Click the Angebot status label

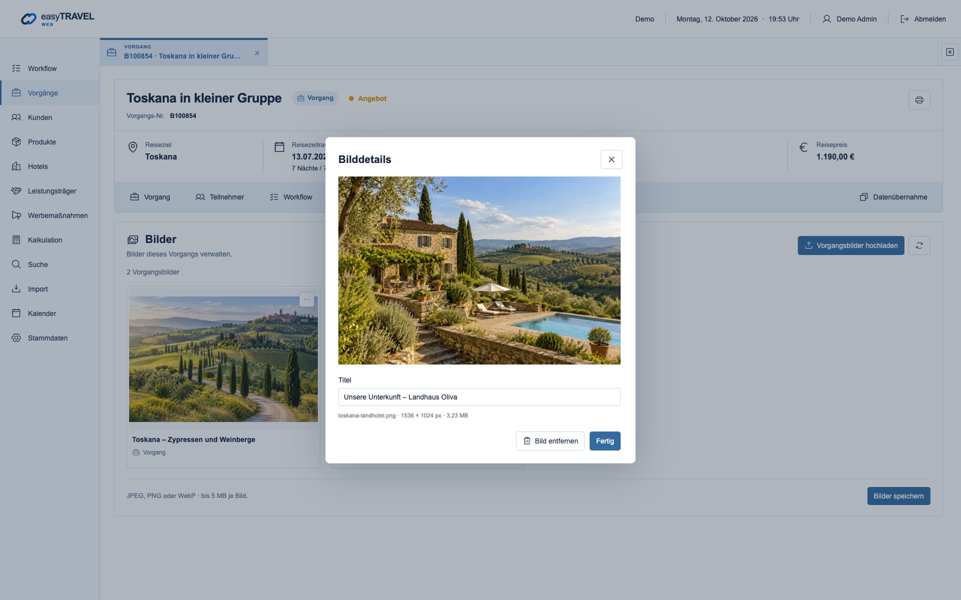coord(367,98)
